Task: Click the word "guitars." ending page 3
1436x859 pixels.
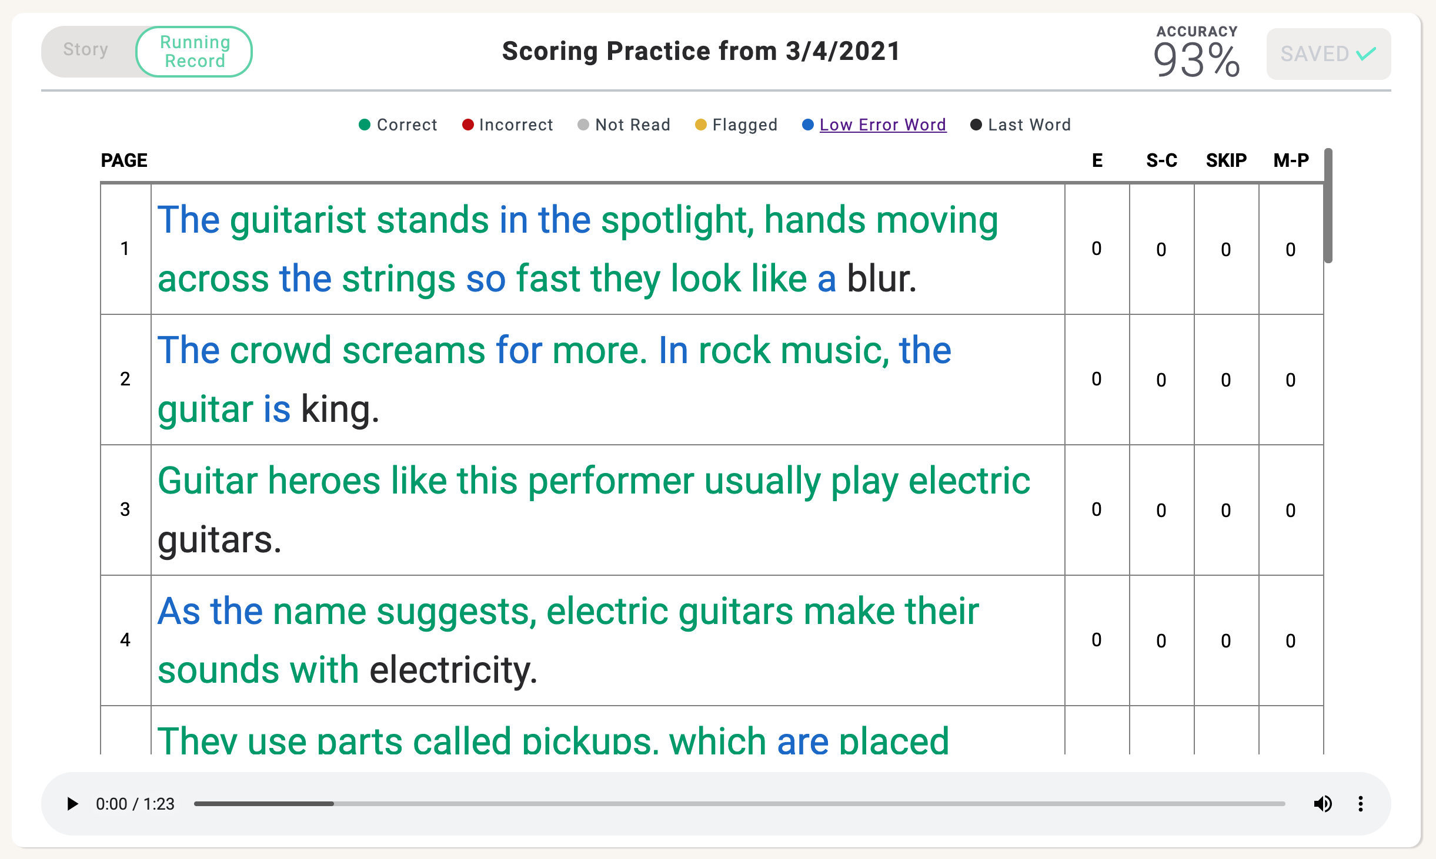Action: pyautogui.click(x=219, y=539)
